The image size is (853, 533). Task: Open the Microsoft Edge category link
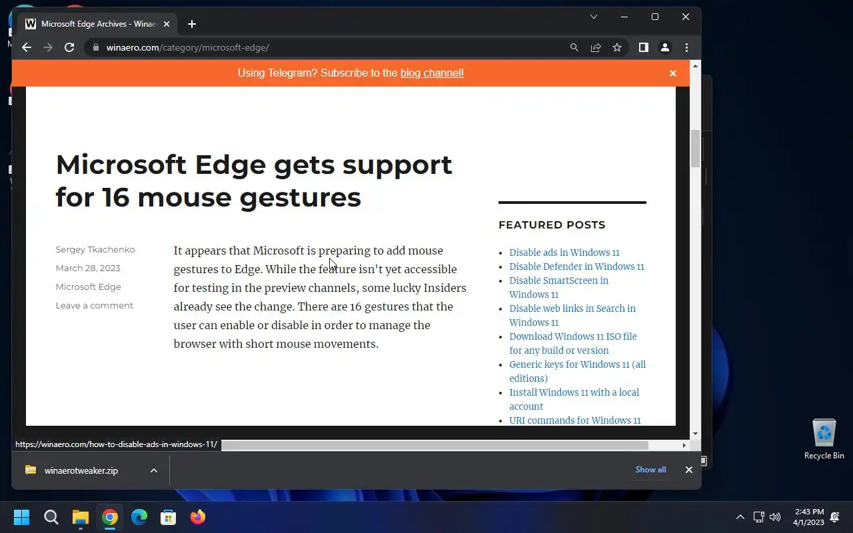[x=89, y=286]
